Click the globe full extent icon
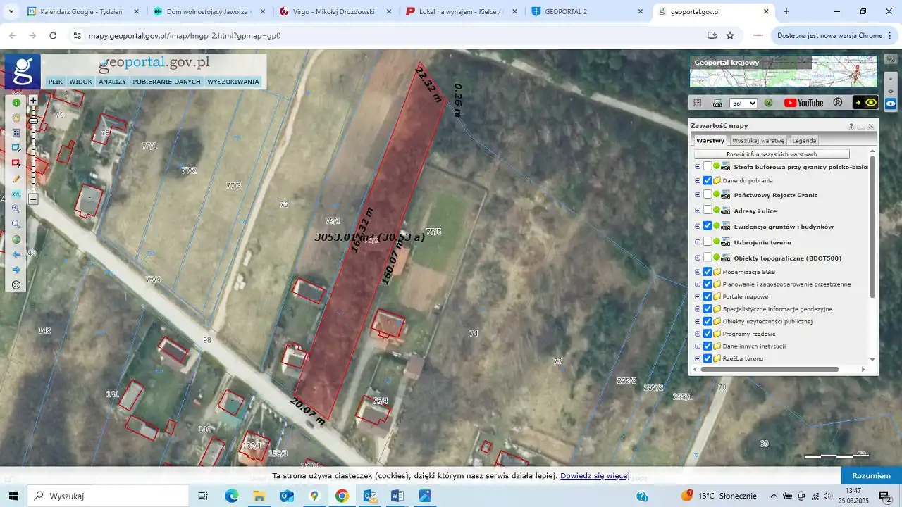Viewport: 902px width, 507px height. coord(16,239)
